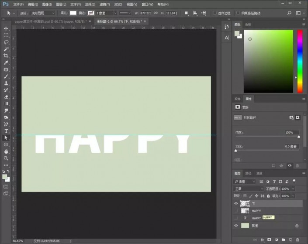Switch to the 路径 panel tab

click(248, 173)
